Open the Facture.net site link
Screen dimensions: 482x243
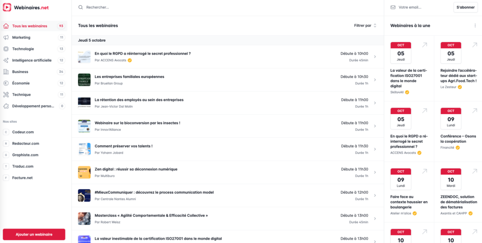22,178
